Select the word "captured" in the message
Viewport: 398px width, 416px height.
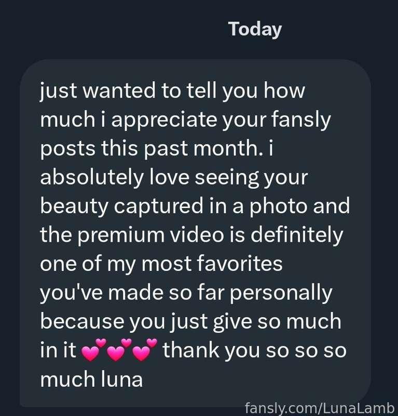(x=158, y=207)
